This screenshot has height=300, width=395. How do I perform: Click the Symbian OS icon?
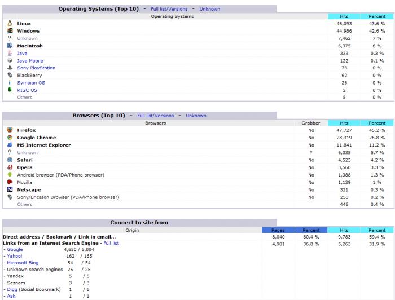[10, 82]
